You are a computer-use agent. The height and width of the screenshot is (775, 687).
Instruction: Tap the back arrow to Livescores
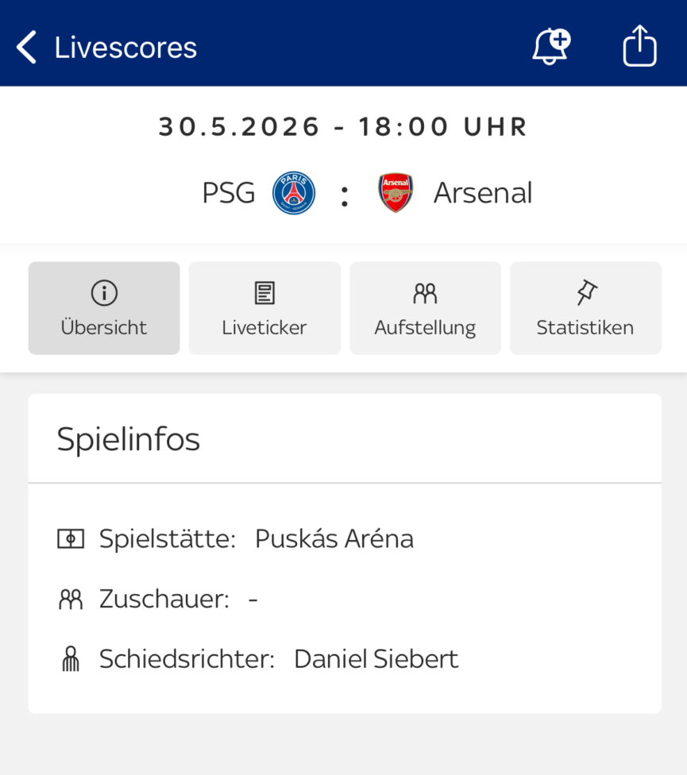pyautogui.click(x=26, y=48)
